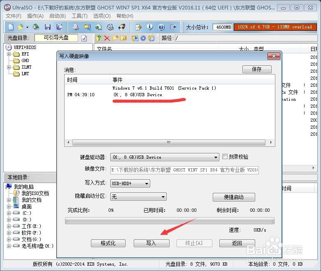Click the write progress bar
The image size is (321, 271).
(x=170, y=221)
